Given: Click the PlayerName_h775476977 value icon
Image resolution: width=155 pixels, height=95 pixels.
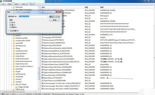Looking at the screenshot, I should [x=42, y=78].
